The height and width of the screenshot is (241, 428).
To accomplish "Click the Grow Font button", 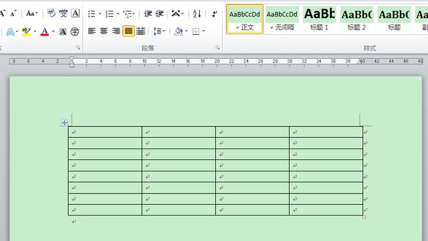I will (x=2, y=13).
